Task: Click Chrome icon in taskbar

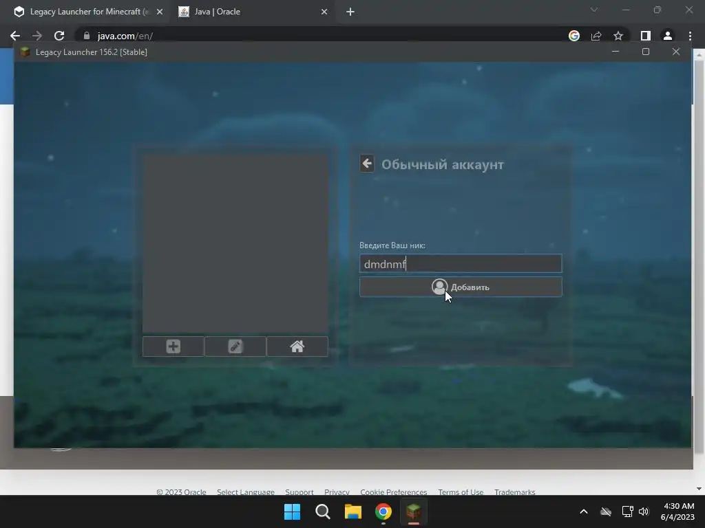Action: click(x=383, y=511)
